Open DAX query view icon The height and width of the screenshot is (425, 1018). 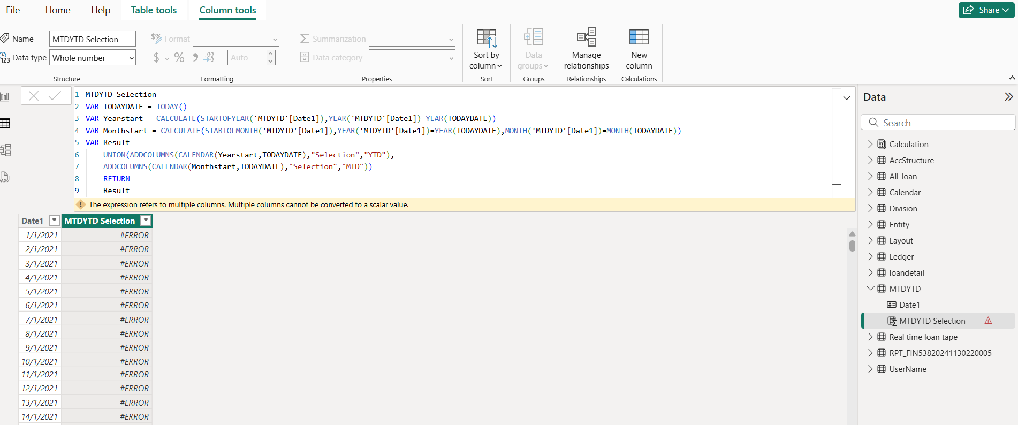click(x=5, y=177)
